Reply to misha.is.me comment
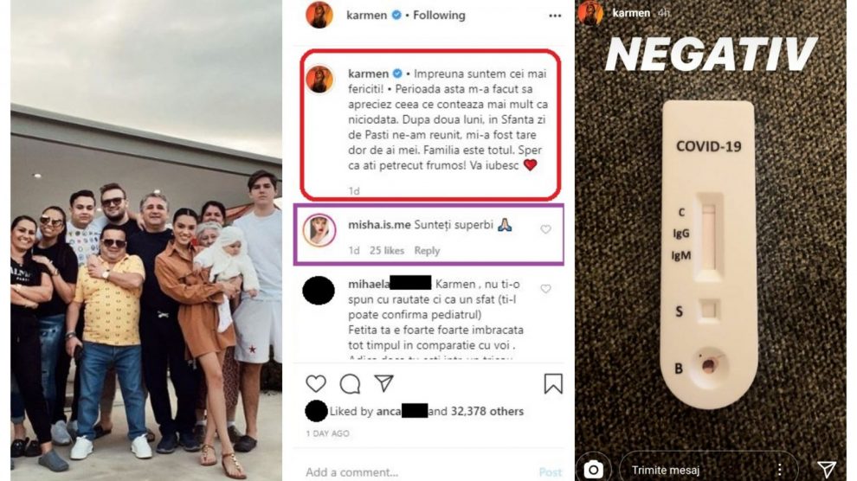 (x=427, y=251)
